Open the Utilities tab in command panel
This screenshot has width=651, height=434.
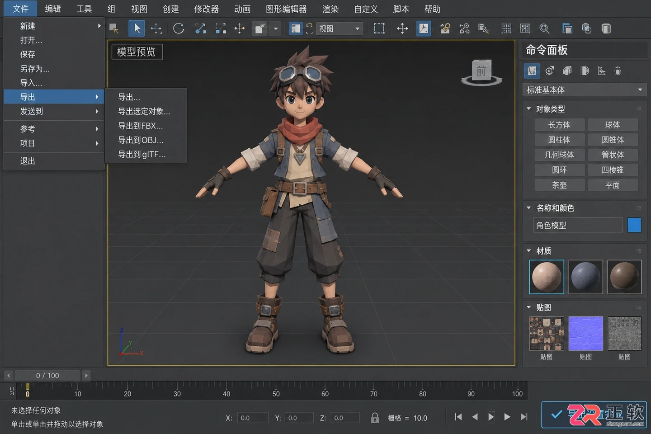(x=618, y=71)
